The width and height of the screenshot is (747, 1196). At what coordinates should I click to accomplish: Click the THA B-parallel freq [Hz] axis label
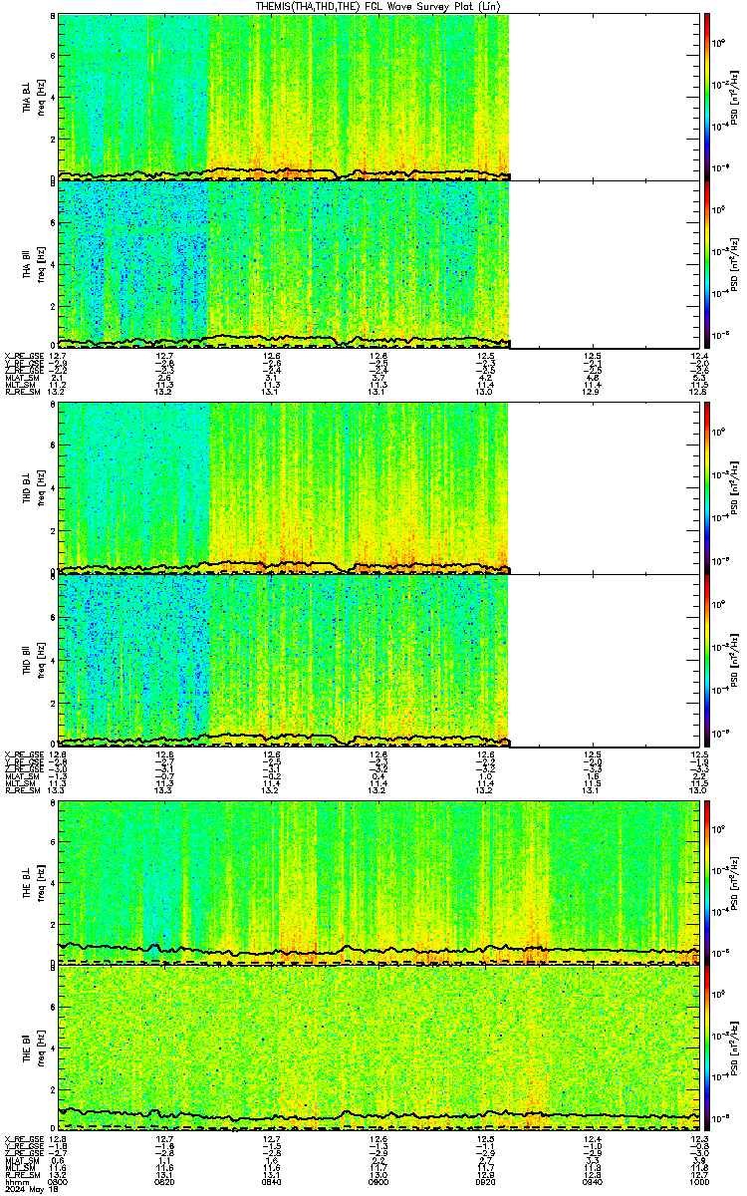tap(40, 264)
